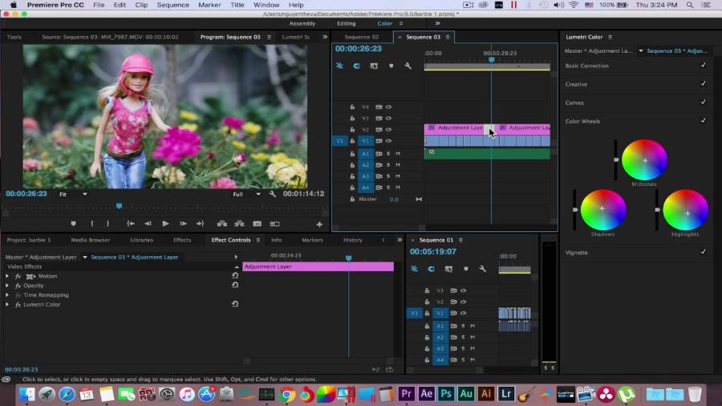Uncheck Curves section
Viewport: 722px width, 406px height.
click(x=703, y=102)
